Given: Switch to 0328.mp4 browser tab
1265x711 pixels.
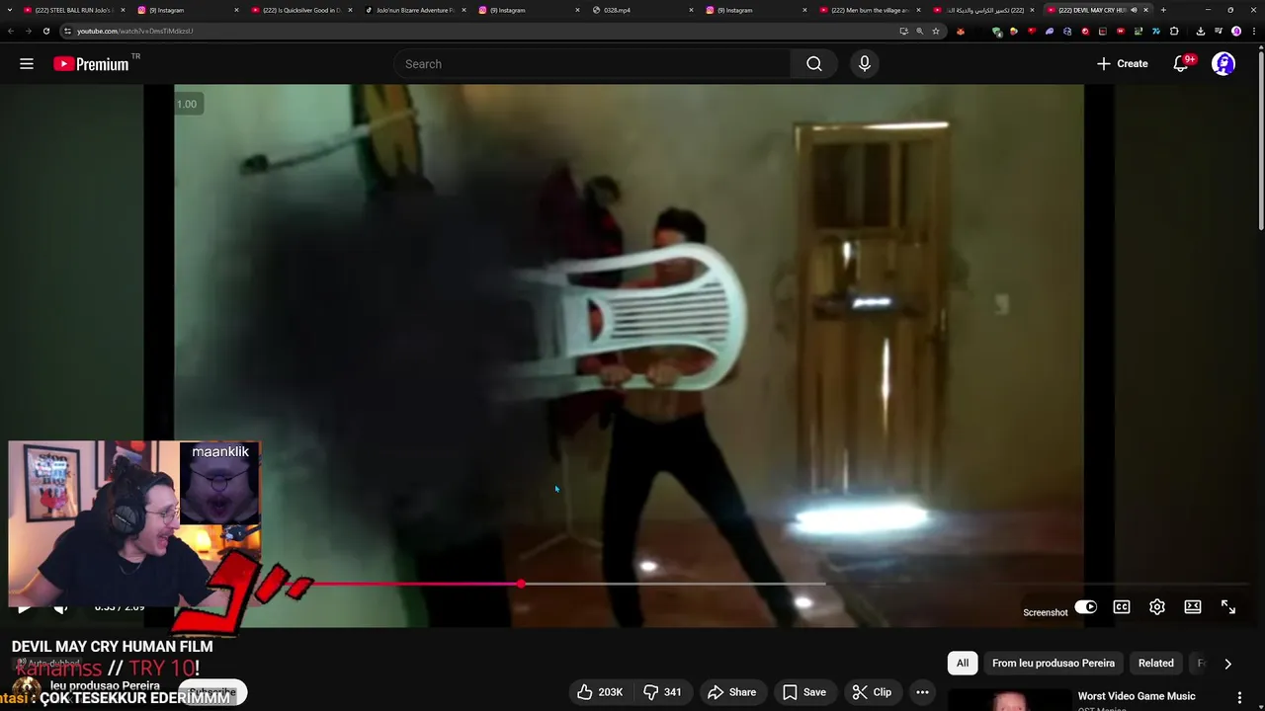Looking at the screenshot, I should (x=643, y=10).
